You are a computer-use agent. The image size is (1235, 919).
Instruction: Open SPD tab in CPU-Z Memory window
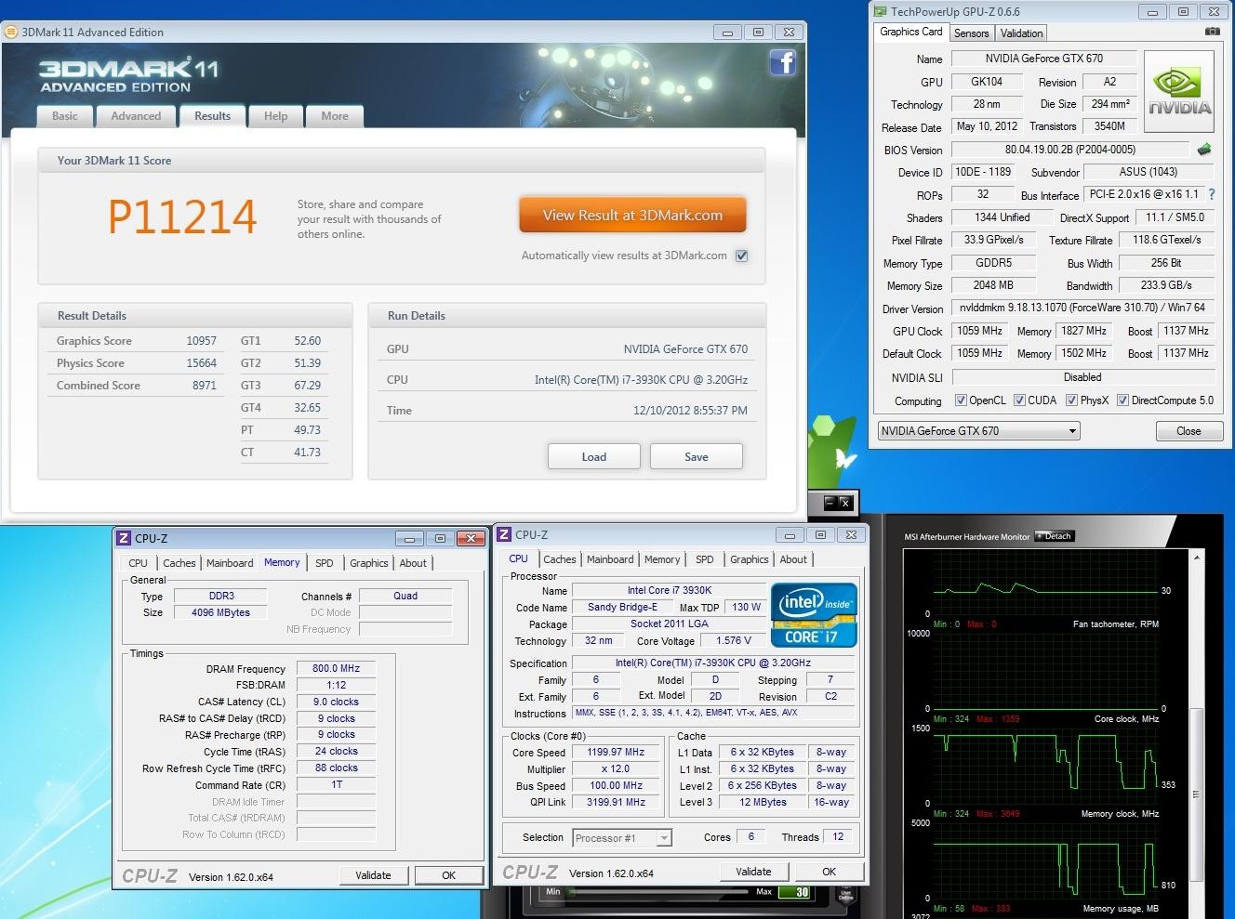pyautogui.click(x=324, y=563)
